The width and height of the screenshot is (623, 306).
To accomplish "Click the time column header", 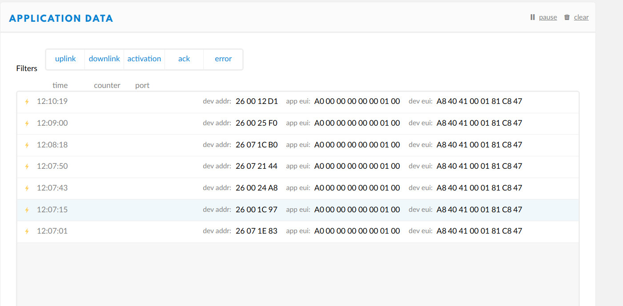I will pos(60,85).
